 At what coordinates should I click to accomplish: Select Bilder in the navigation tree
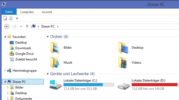(x=19, y=87)
